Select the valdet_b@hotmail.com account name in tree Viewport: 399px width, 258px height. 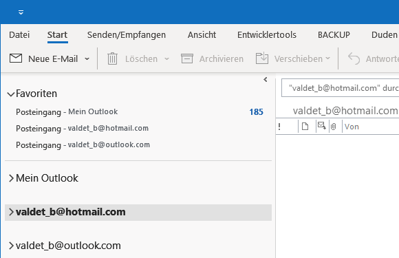click(x=70, y=212)
